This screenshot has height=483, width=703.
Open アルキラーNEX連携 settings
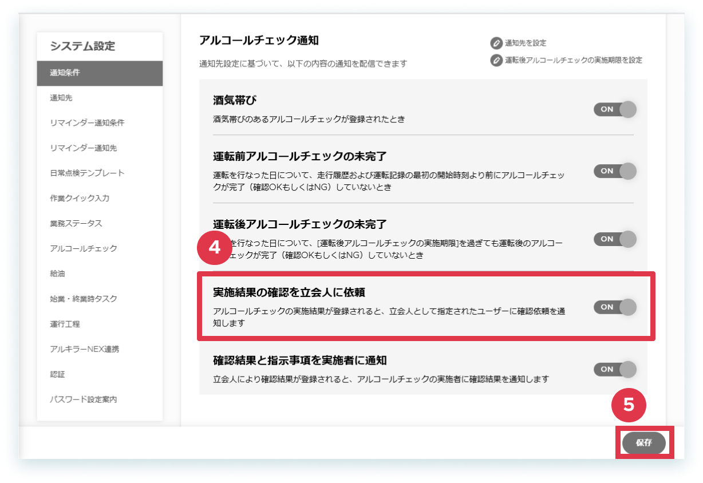(100, 350)
